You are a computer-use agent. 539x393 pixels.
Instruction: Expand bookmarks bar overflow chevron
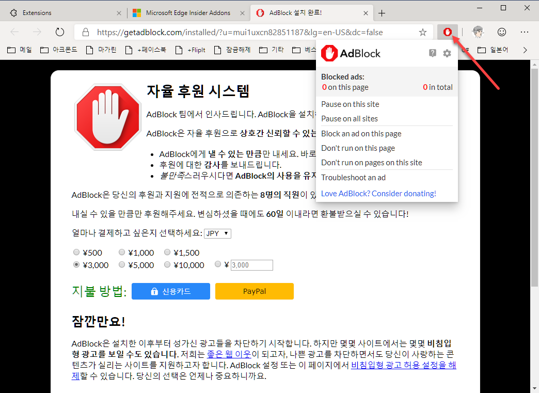click(525, 50)
